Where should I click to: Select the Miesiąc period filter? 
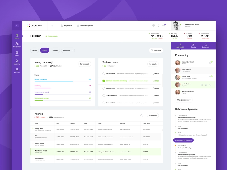point(55,50)
